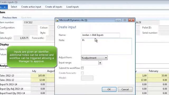Choose Create all inputs
The width and height of the screenshot is (169, 95).
(54, 7)
